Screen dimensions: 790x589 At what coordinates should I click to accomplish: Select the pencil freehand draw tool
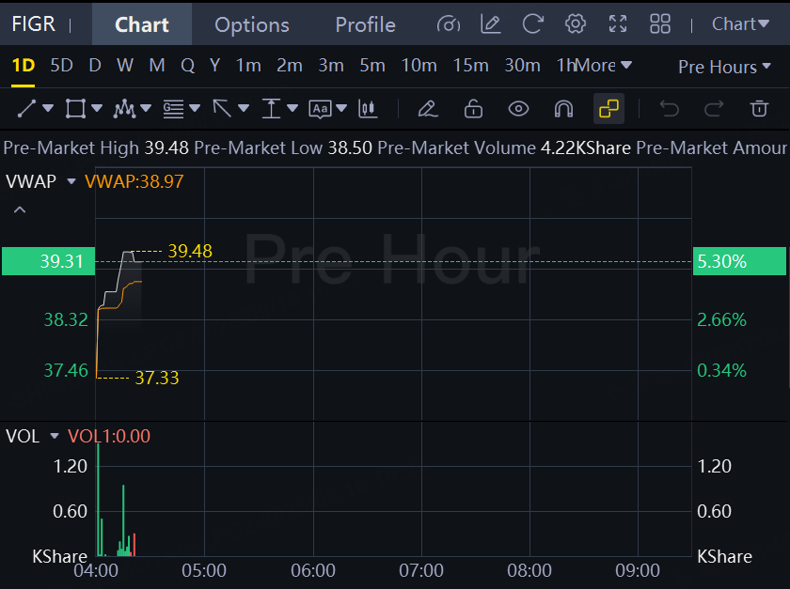[x=428, y=108]
